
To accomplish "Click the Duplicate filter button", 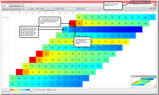I will pos(49,10).
